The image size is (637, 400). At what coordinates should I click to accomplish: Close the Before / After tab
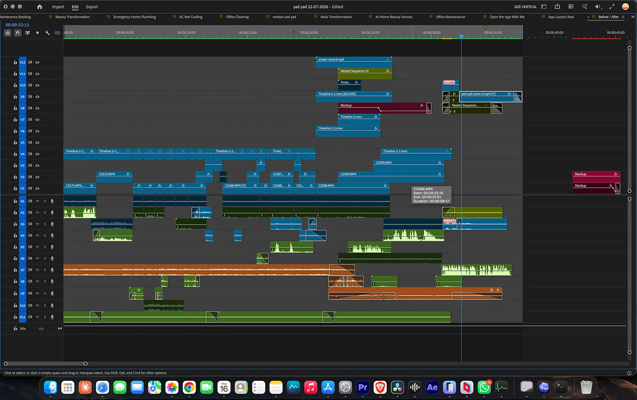pos(588,17)
